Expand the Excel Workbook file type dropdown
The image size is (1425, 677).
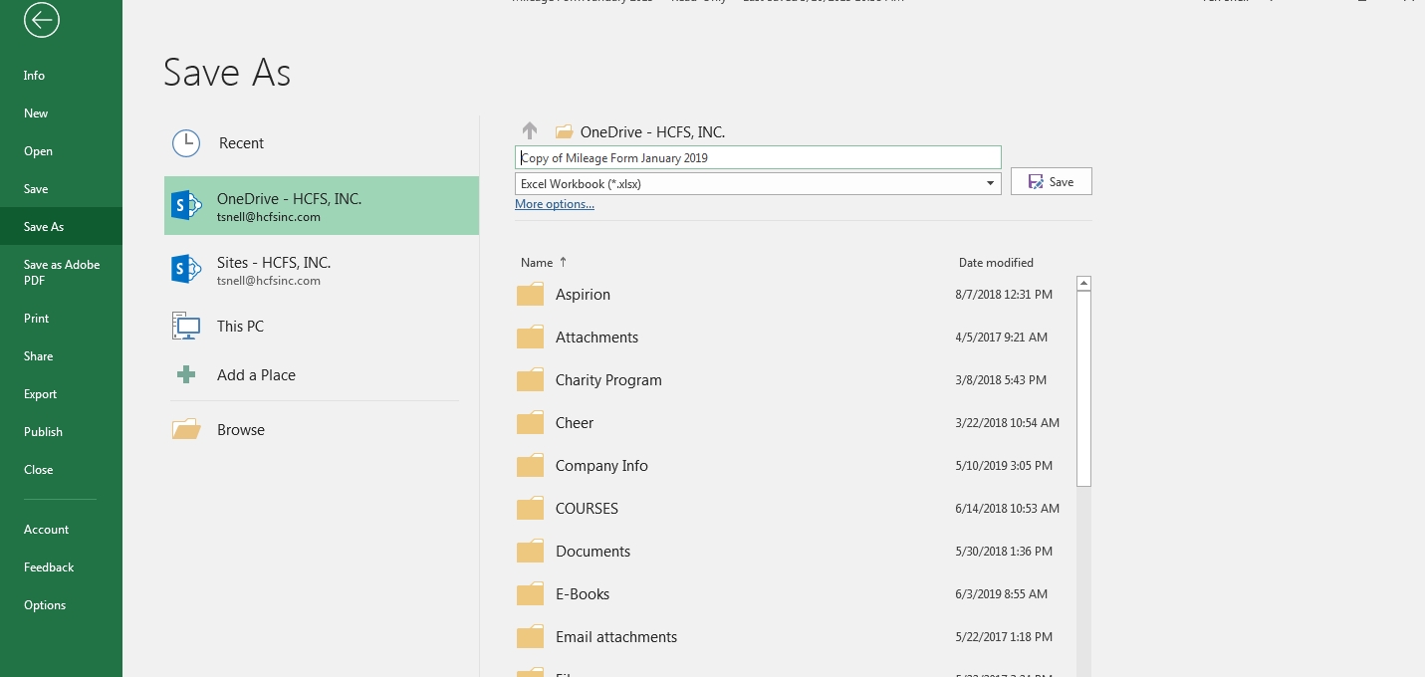point(990,184)
